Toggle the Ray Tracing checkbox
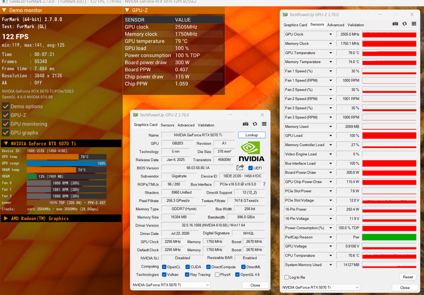The height and width of the screenshot is (295, 424). [187, 274]
